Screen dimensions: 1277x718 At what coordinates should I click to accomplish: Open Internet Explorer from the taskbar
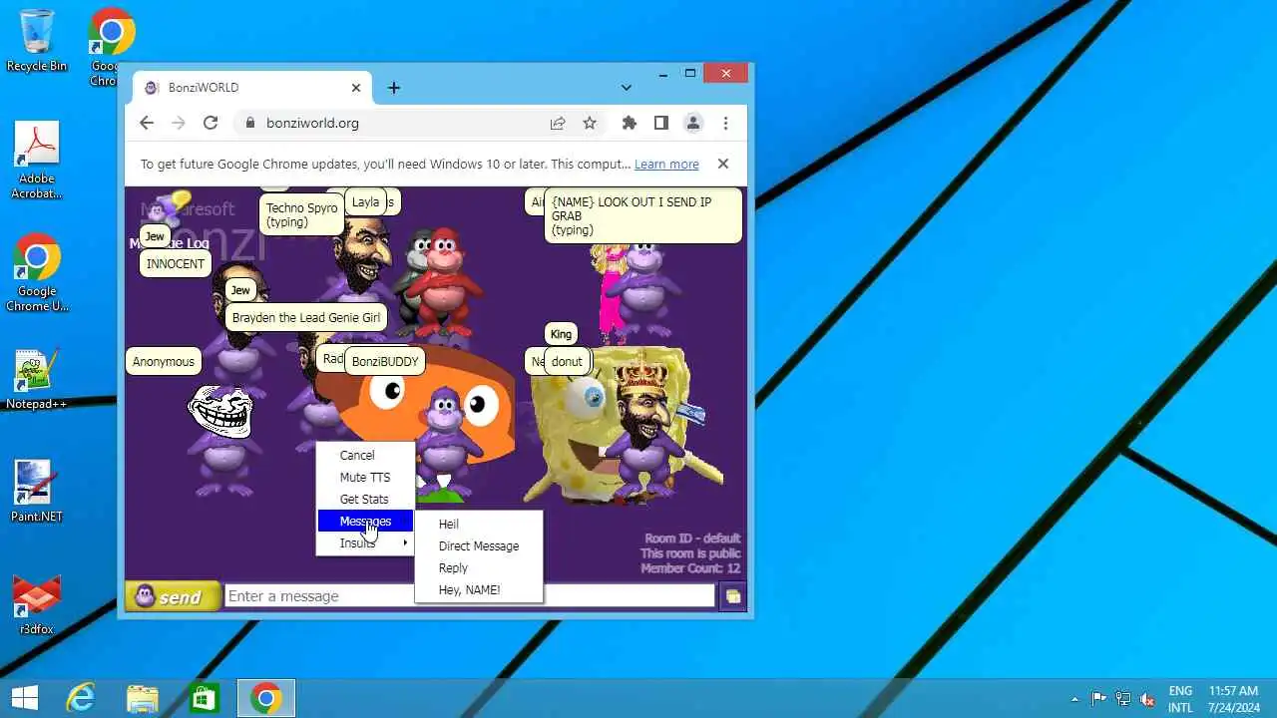[80, 698]
